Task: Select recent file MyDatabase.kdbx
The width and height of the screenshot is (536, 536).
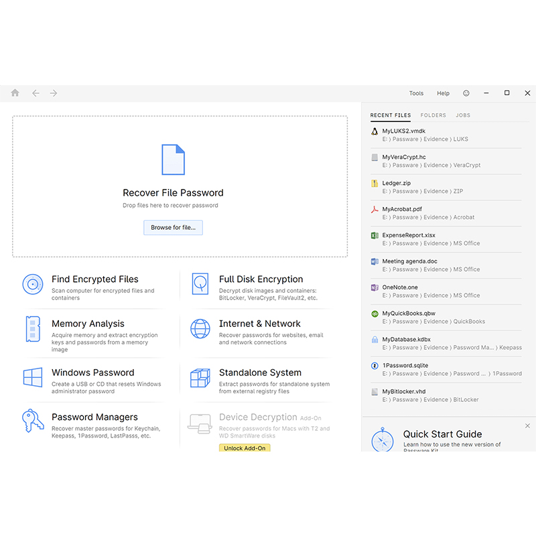Action: pyautogui.click(x=446, y=343)
